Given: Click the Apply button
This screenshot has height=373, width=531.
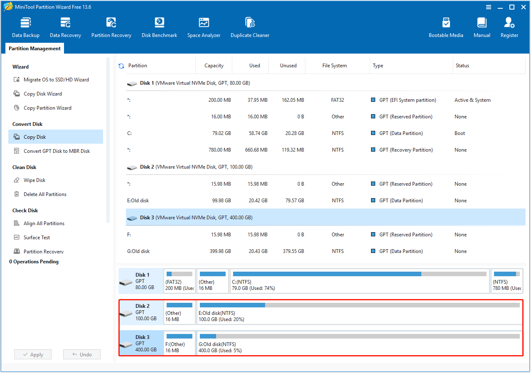Looking at the screenshot, I should pyautogui.click(x=33, y=354).
